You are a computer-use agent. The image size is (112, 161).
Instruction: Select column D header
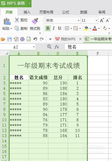tap(58, 53)
